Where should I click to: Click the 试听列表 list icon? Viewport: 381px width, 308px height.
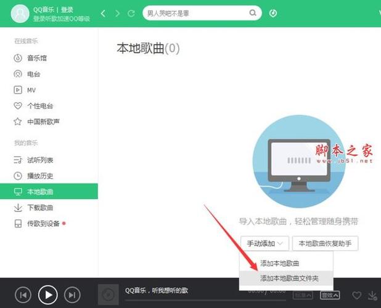(x=18, y=160)
